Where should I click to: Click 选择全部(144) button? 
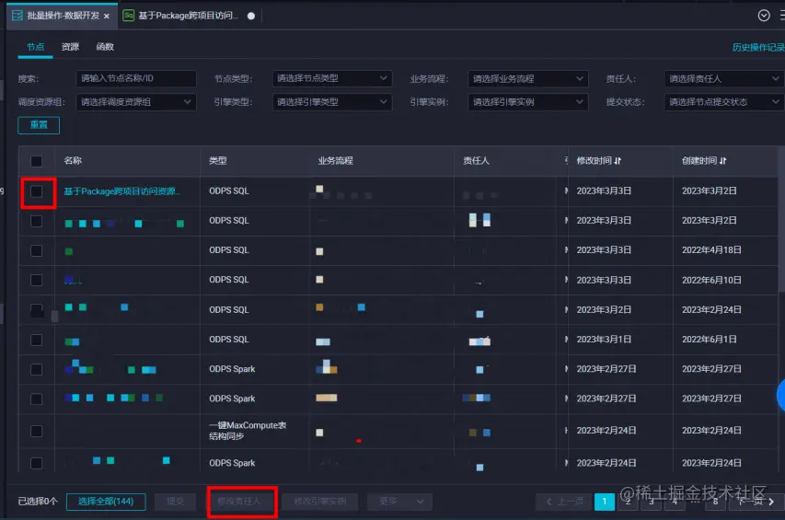106,502
